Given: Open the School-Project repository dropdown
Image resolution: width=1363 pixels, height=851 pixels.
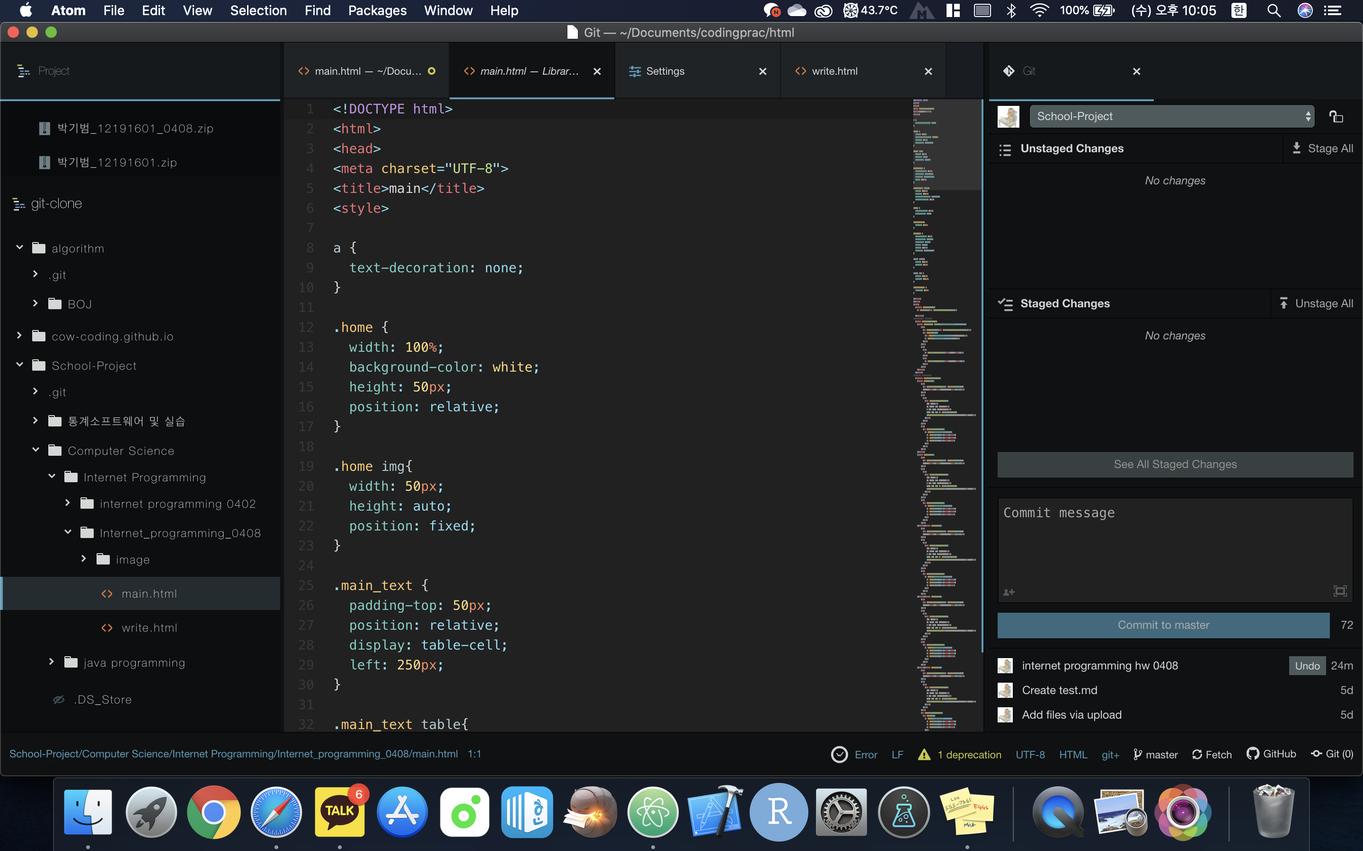Looking at the screenshot, I should (1171, 116).
